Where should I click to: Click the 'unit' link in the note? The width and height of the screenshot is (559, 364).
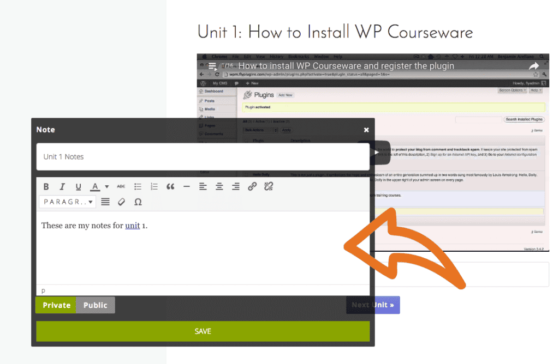point(132,226)
